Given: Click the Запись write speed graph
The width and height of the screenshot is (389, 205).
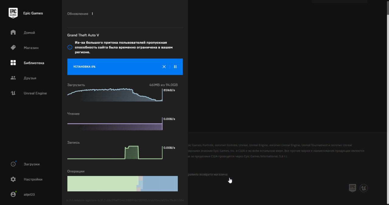Looking at the screenshot, I should point(115,153).
